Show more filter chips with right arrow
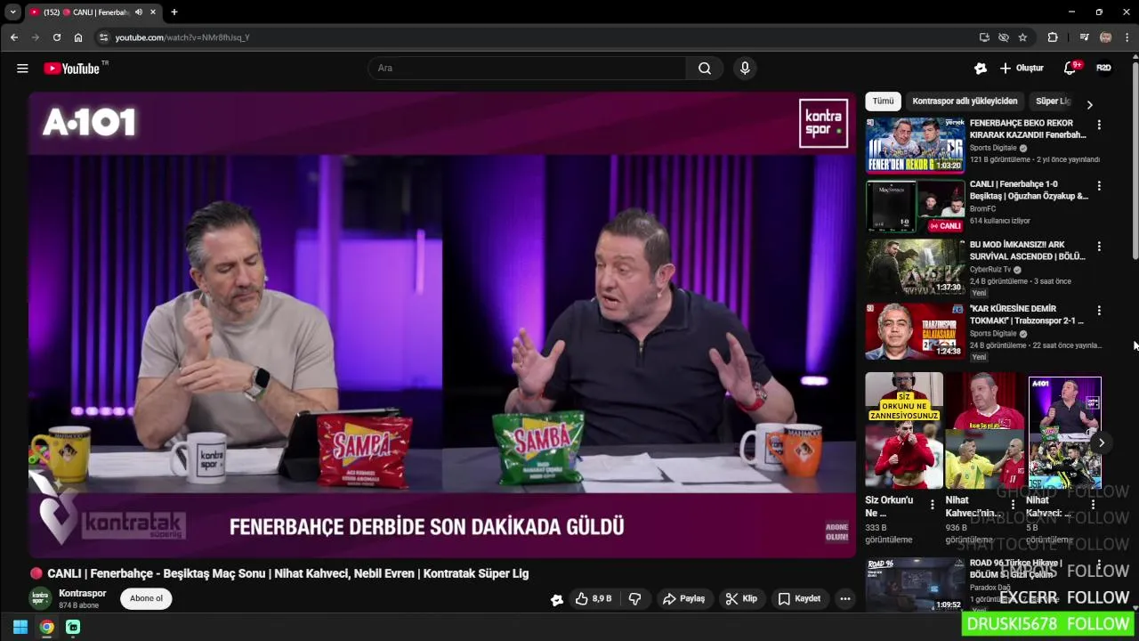The width and height of the screenshot is (1139, 641). (1089, 104)
